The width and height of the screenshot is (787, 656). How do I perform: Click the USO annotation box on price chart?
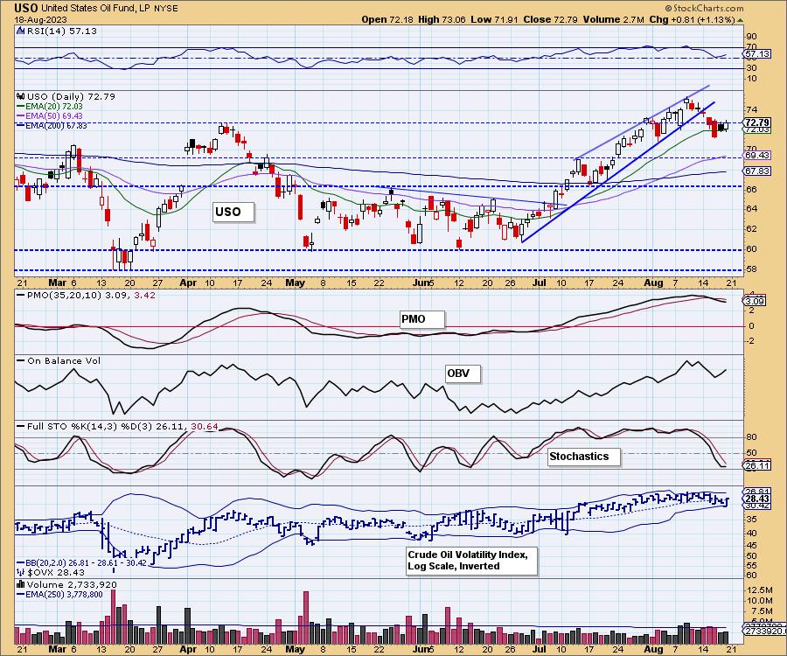pyautogui.click(x=233, y=212)
